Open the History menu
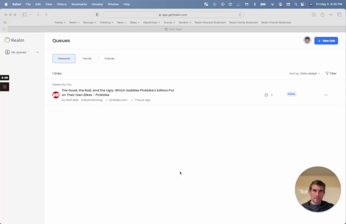 pyautogui.click(x=62, y=4)
